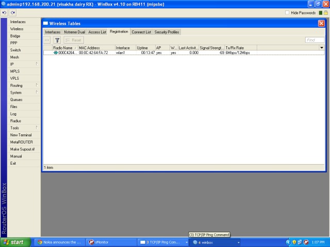The image size is (330, 247).
Task: Sort by the Tx/Rx Rate column header
Action: point(241,48)
